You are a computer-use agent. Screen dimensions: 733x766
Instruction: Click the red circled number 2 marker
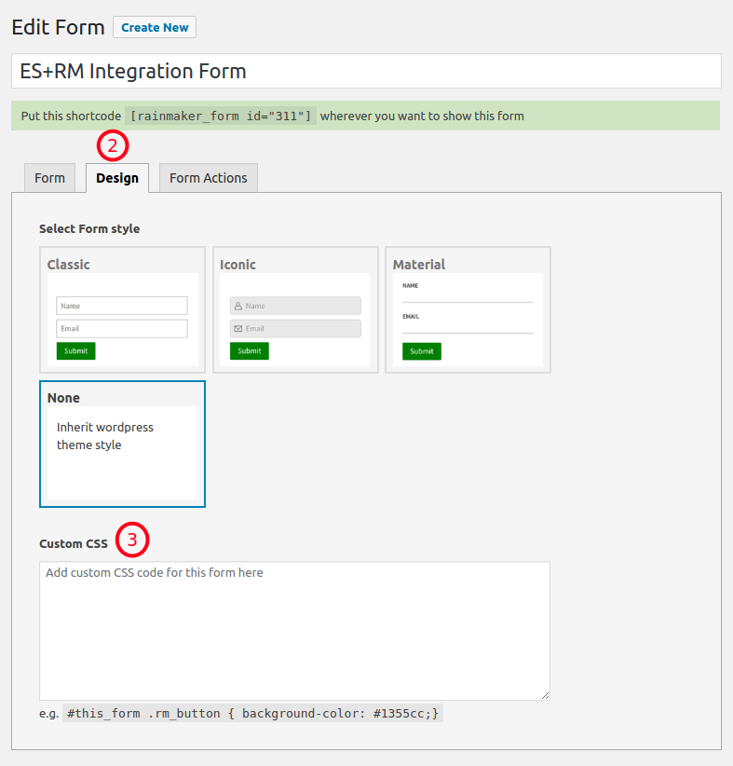113,145
